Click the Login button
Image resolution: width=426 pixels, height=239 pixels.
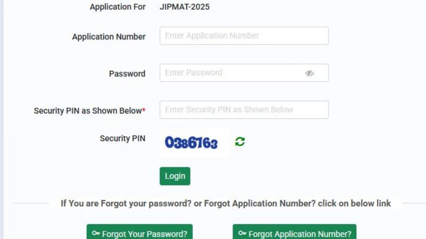(x=175, y=176)
